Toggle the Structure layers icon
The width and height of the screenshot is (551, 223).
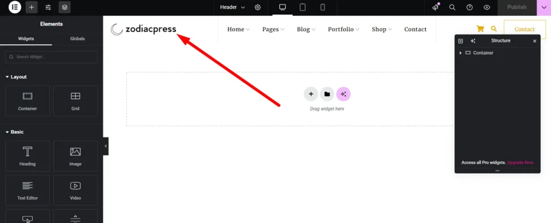click(x=65, y=8)
